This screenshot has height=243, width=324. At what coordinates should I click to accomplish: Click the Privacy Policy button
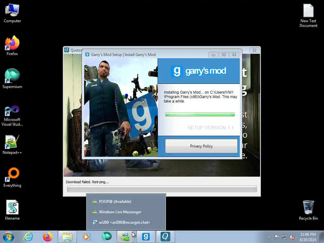(201, 146)
